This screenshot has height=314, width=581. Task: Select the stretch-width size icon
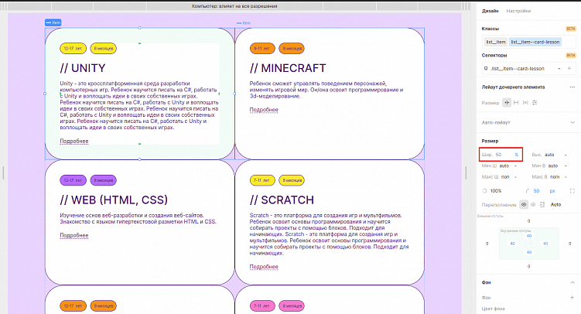tap(516, 103)
